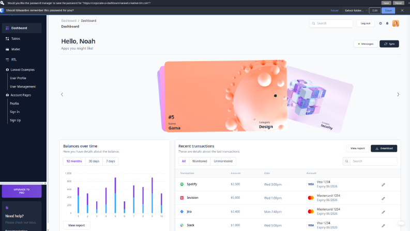Click the Mastercard logo in Invision row
The height and width of the screenshot is (231, 410).
[x=311, y=198]
